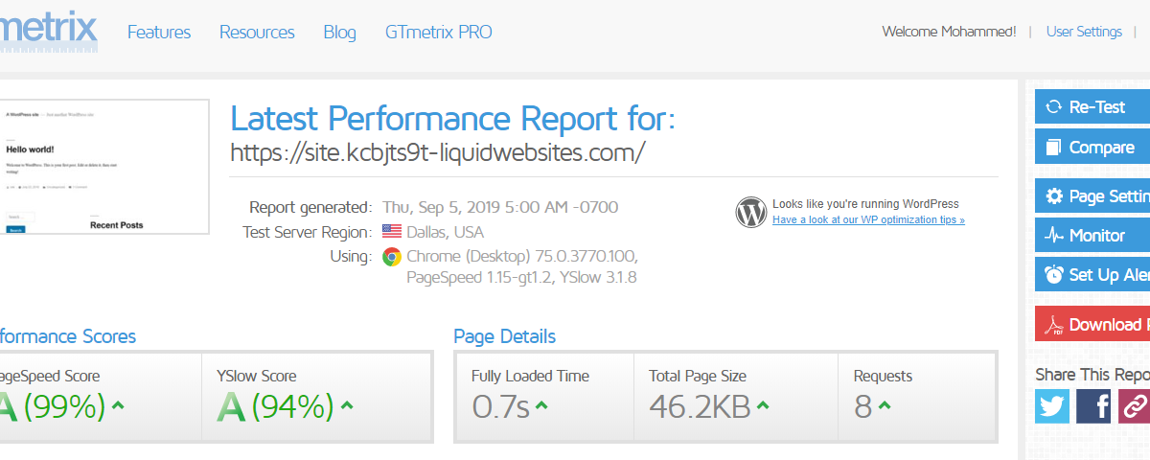Image resolution: width=1150 pixels, height=460 pixels.
Task: Go to the Blog page
Action: 339,32
